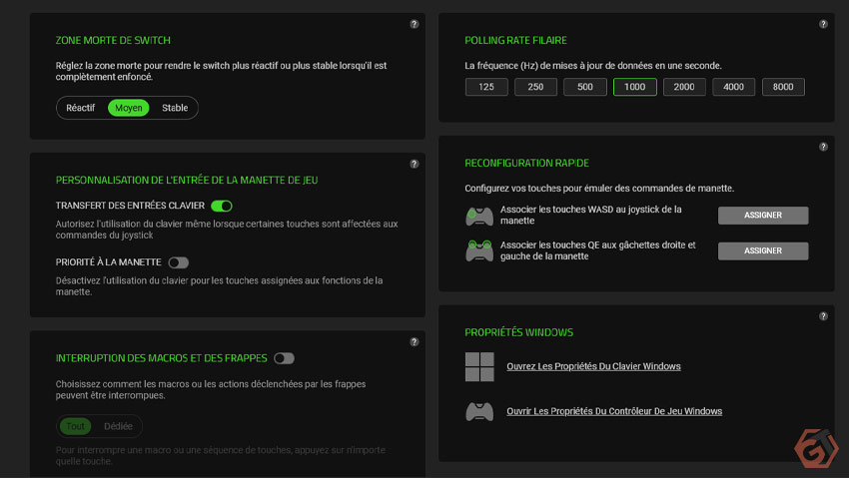Open help for Propriétés Windows
This screenshot has height=478, width=849.
[823, 316]
